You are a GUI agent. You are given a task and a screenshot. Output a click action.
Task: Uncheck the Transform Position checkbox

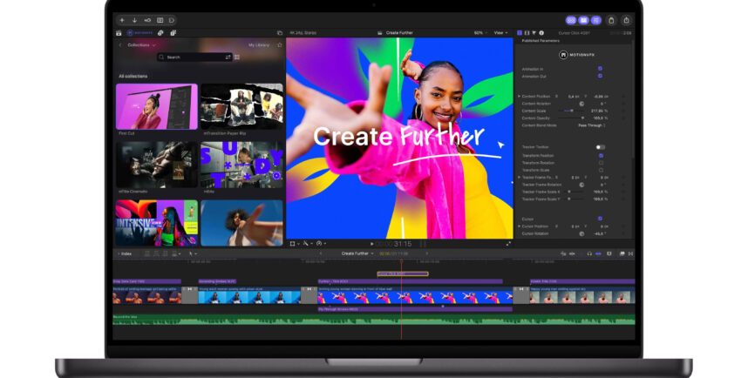(601, 155)
